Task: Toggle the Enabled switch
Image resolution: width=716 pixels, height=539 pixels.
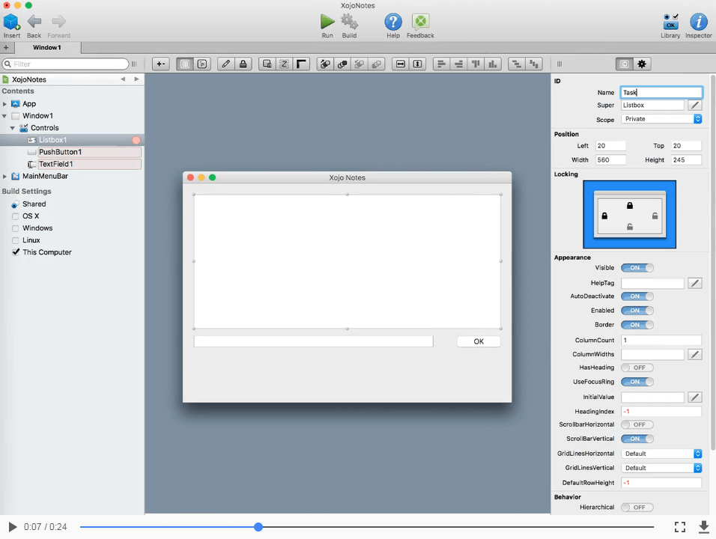Action: 637,311
